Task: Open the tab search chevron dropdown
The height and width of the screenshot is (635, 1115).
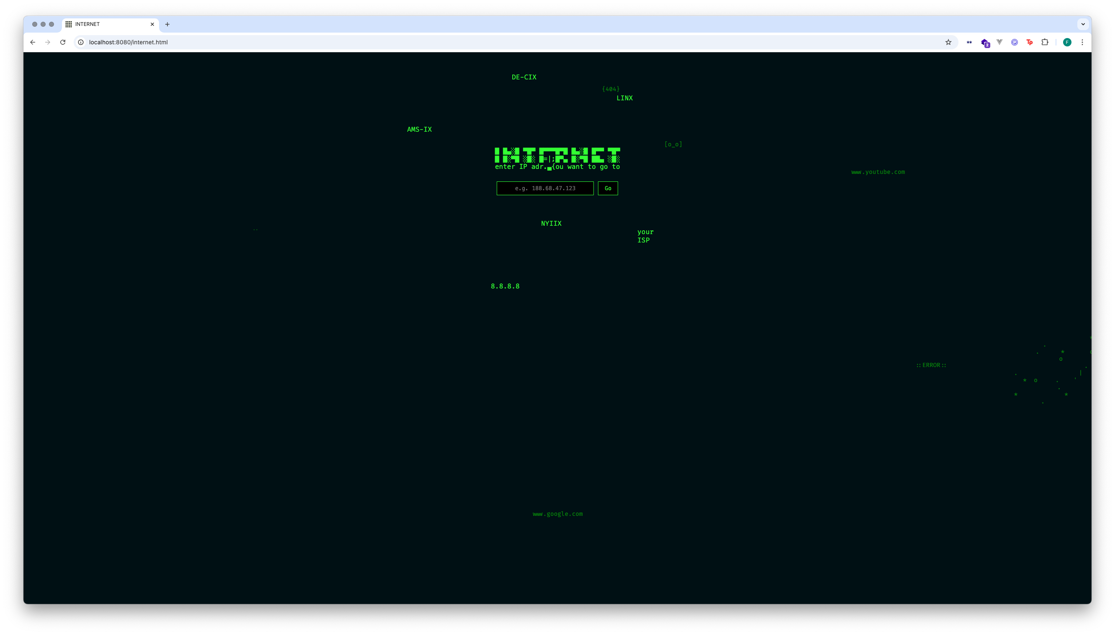Action: (x=1083, y=24)
